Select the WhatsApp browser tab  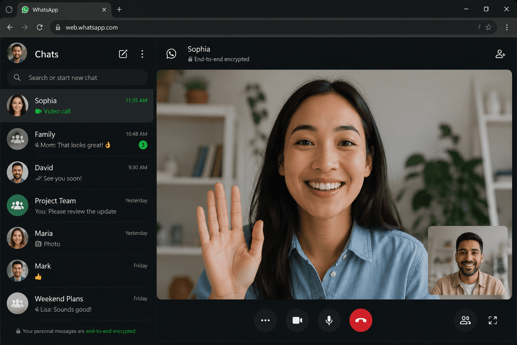(64, 9)
